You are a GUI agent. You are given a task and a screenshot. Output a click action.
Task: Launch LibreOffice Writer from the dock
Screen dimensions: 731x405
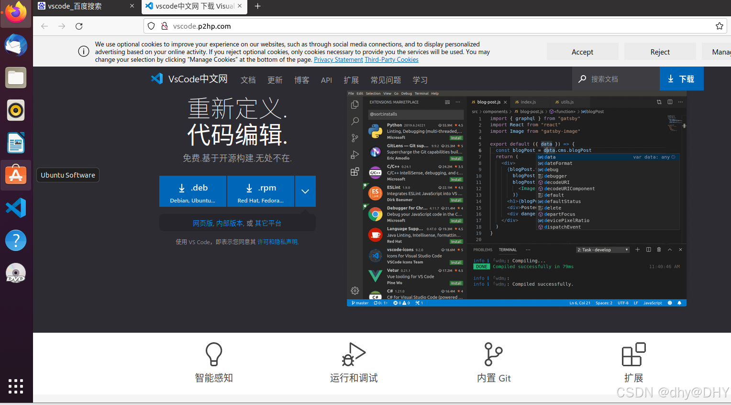16,143
